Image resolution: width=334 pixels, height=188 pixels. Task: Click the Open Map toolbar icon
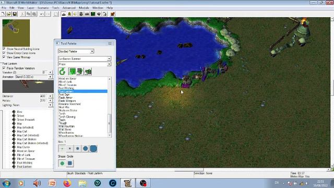point(9,14)
